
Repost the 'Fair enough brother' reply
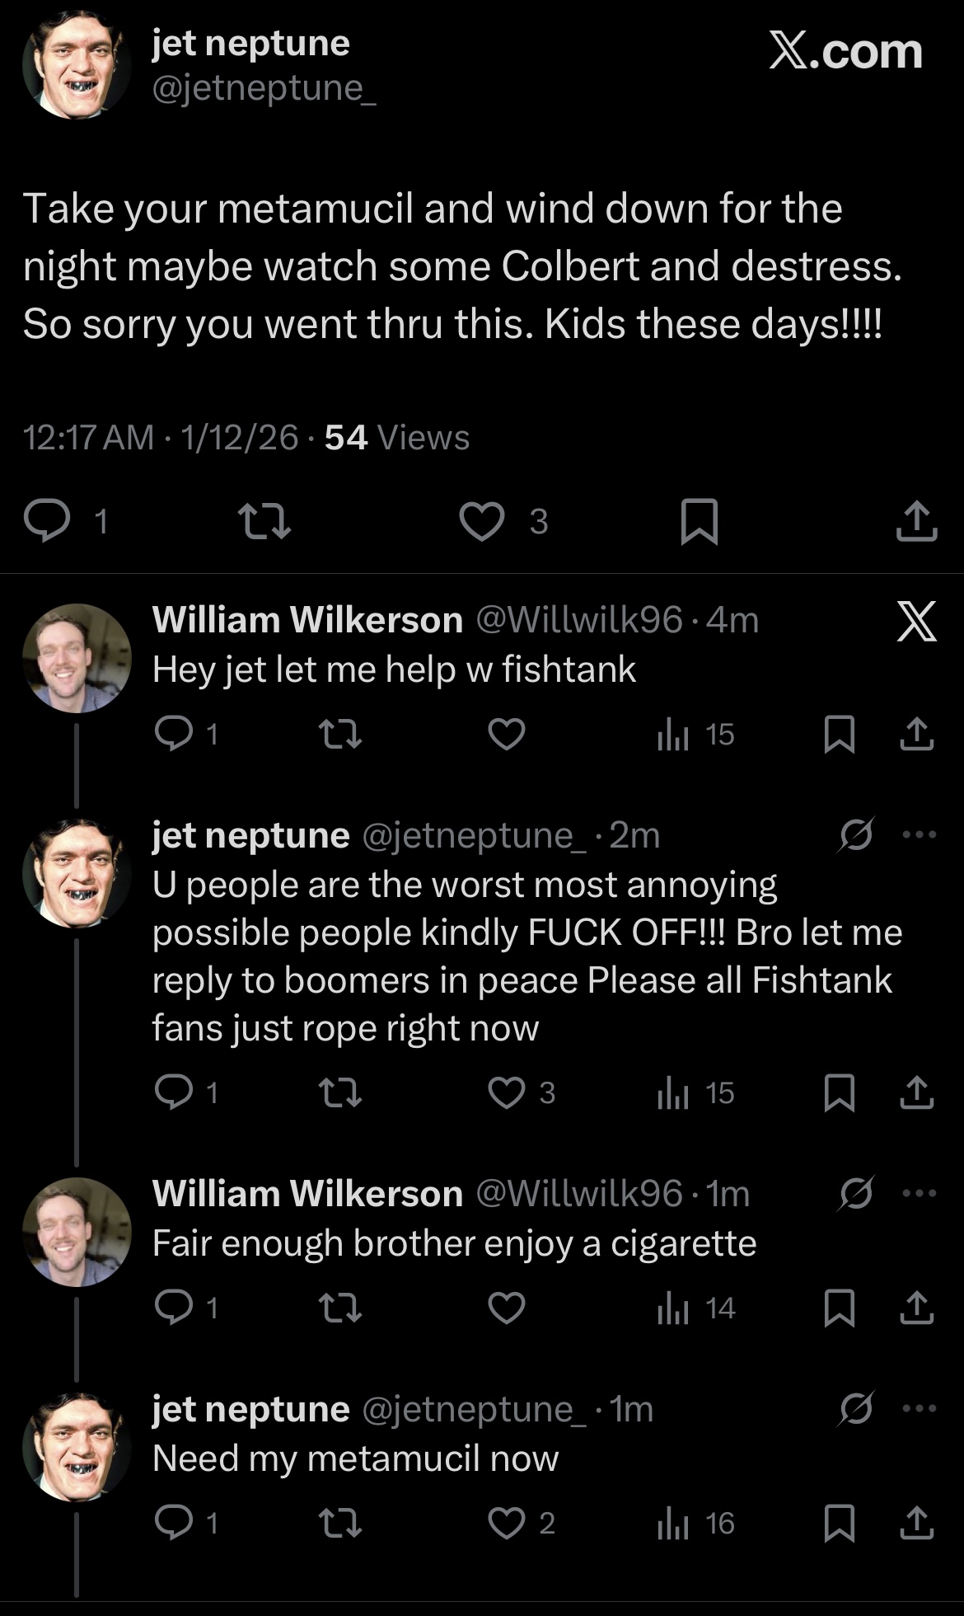[339, 1308]
